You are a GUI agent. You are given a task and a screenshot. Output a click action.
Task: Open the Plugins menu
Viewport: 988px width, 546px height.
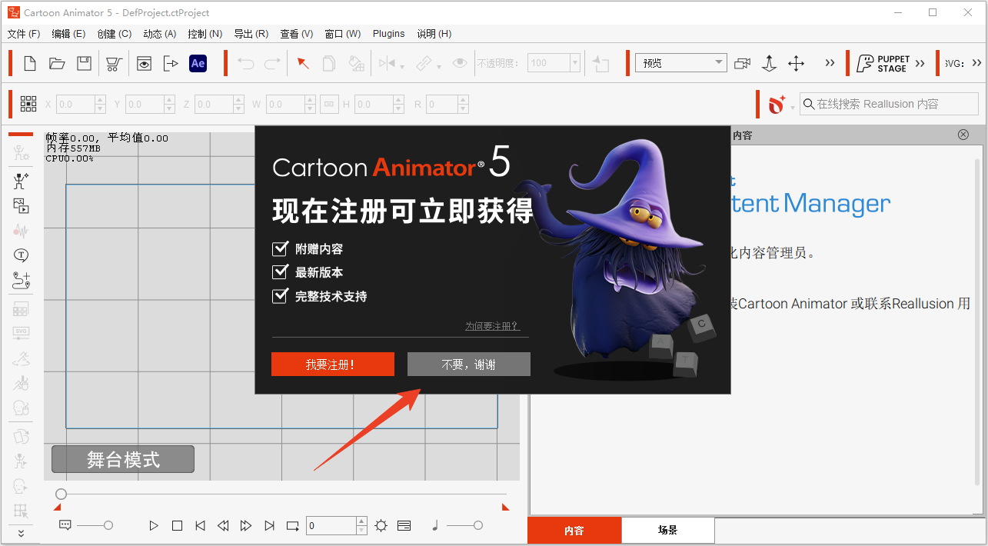click(389, 34)
